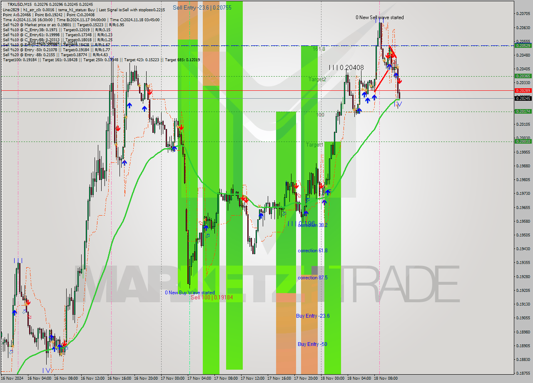Select the 'Sell %20 @ Market price' info line
Image resolution: width=533 pixels, height=383 pixels.
tap(63, 25)
